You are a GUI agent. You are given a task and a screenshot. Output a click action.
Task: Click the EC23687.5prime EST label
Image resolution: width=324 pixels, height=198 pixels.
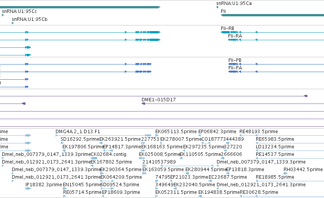(x=228, y=177)
